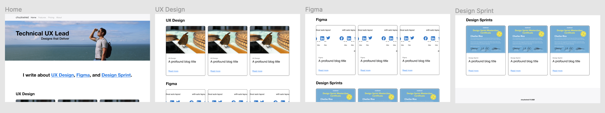Follow the Design Sprint link in the intro sentence
605x113 pixels.
[x=116, y=75]
